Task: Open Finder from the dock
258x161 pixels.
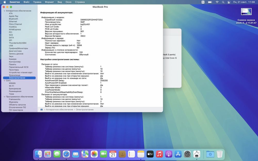Action: coord(38,154)
